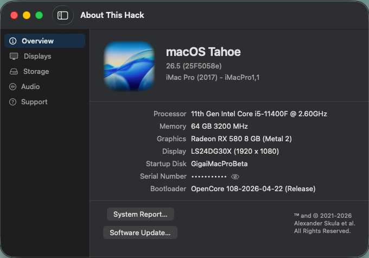Click the Serial Number label

(x=163, y=176)
